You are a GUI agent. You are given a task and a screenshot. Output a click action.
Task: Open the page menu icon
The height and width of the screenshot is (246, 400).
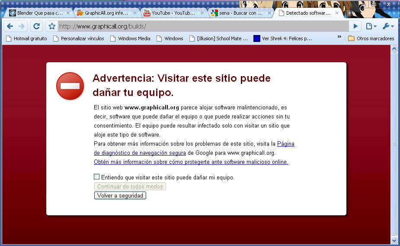click(371, 26)
